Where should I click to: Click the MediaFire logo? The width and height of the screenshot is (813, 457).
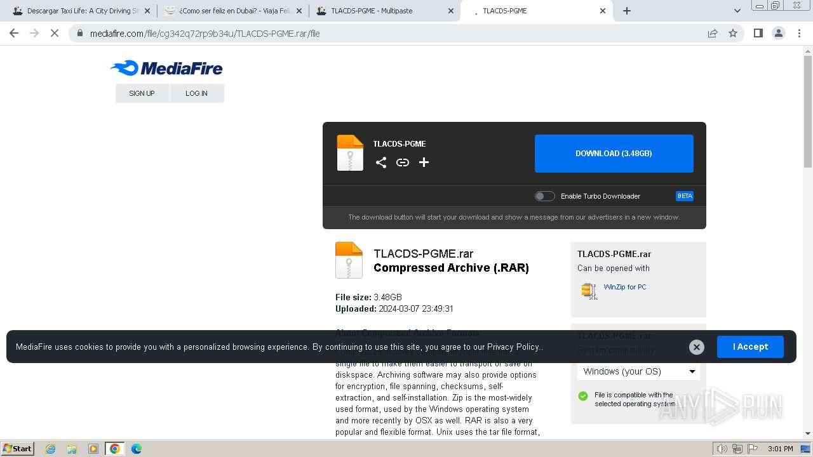[x=166, y=68]
